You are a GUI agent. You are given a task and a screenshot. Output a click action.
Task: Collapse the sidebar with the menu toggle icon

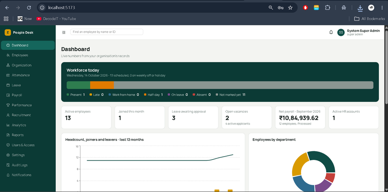[x=64, y=32]
